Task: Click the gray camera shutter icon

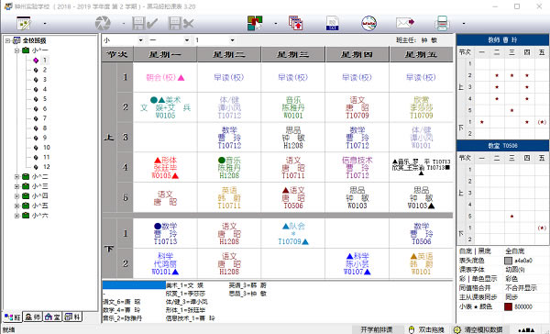Action: coord(103,23)
